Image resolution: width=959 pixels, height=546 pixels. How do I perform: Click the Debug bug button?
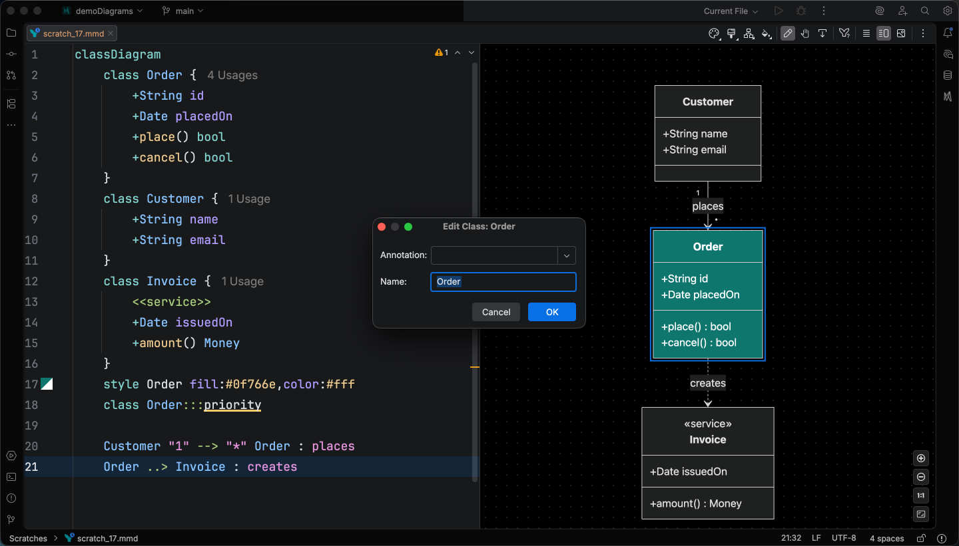[801, 11]
